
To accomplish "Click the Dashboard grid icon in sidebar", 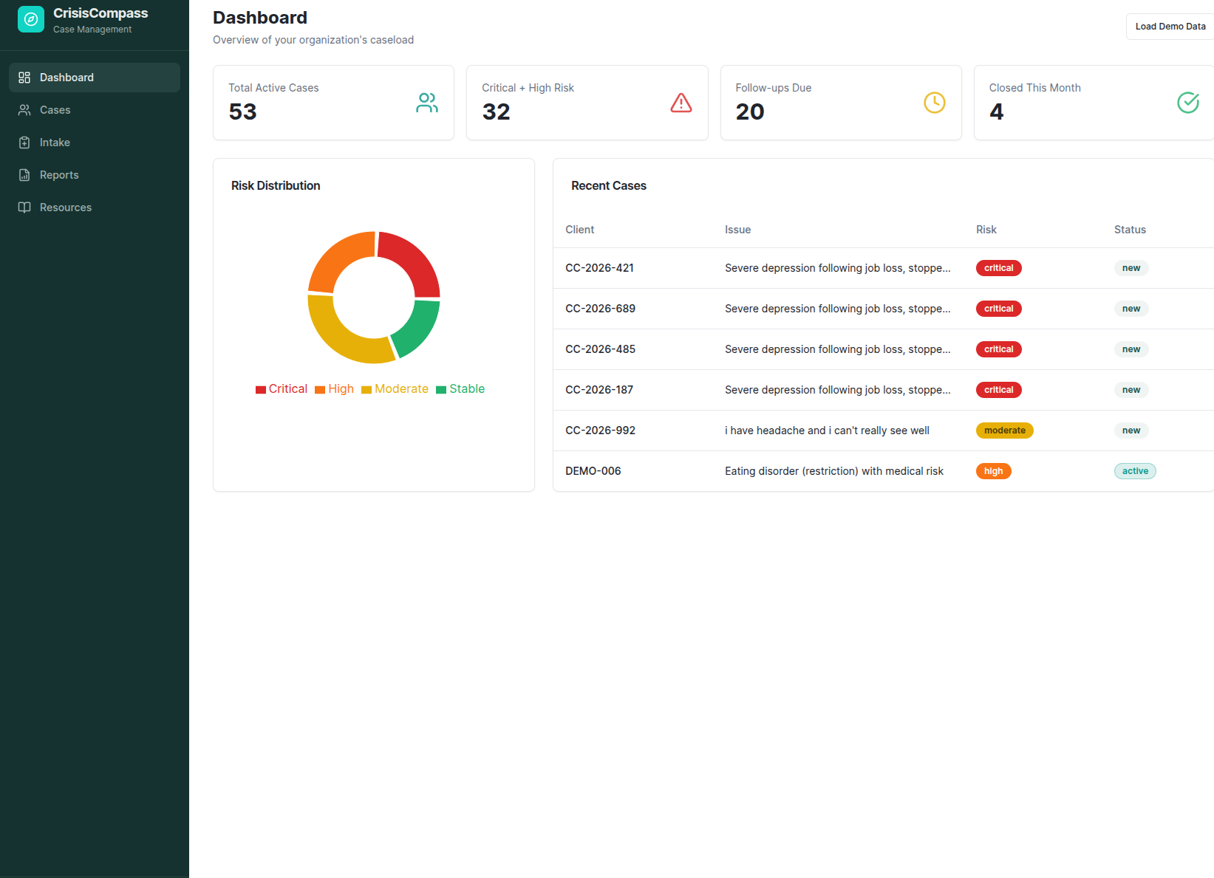I will tap(24, 78).
